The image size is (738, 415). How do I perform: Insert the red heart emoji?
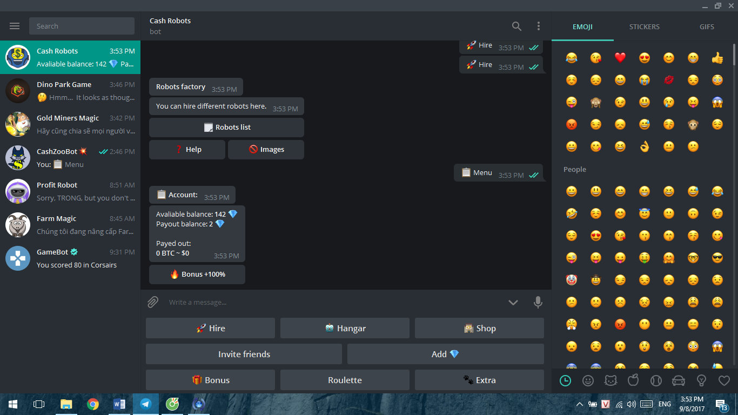(620, 57)
